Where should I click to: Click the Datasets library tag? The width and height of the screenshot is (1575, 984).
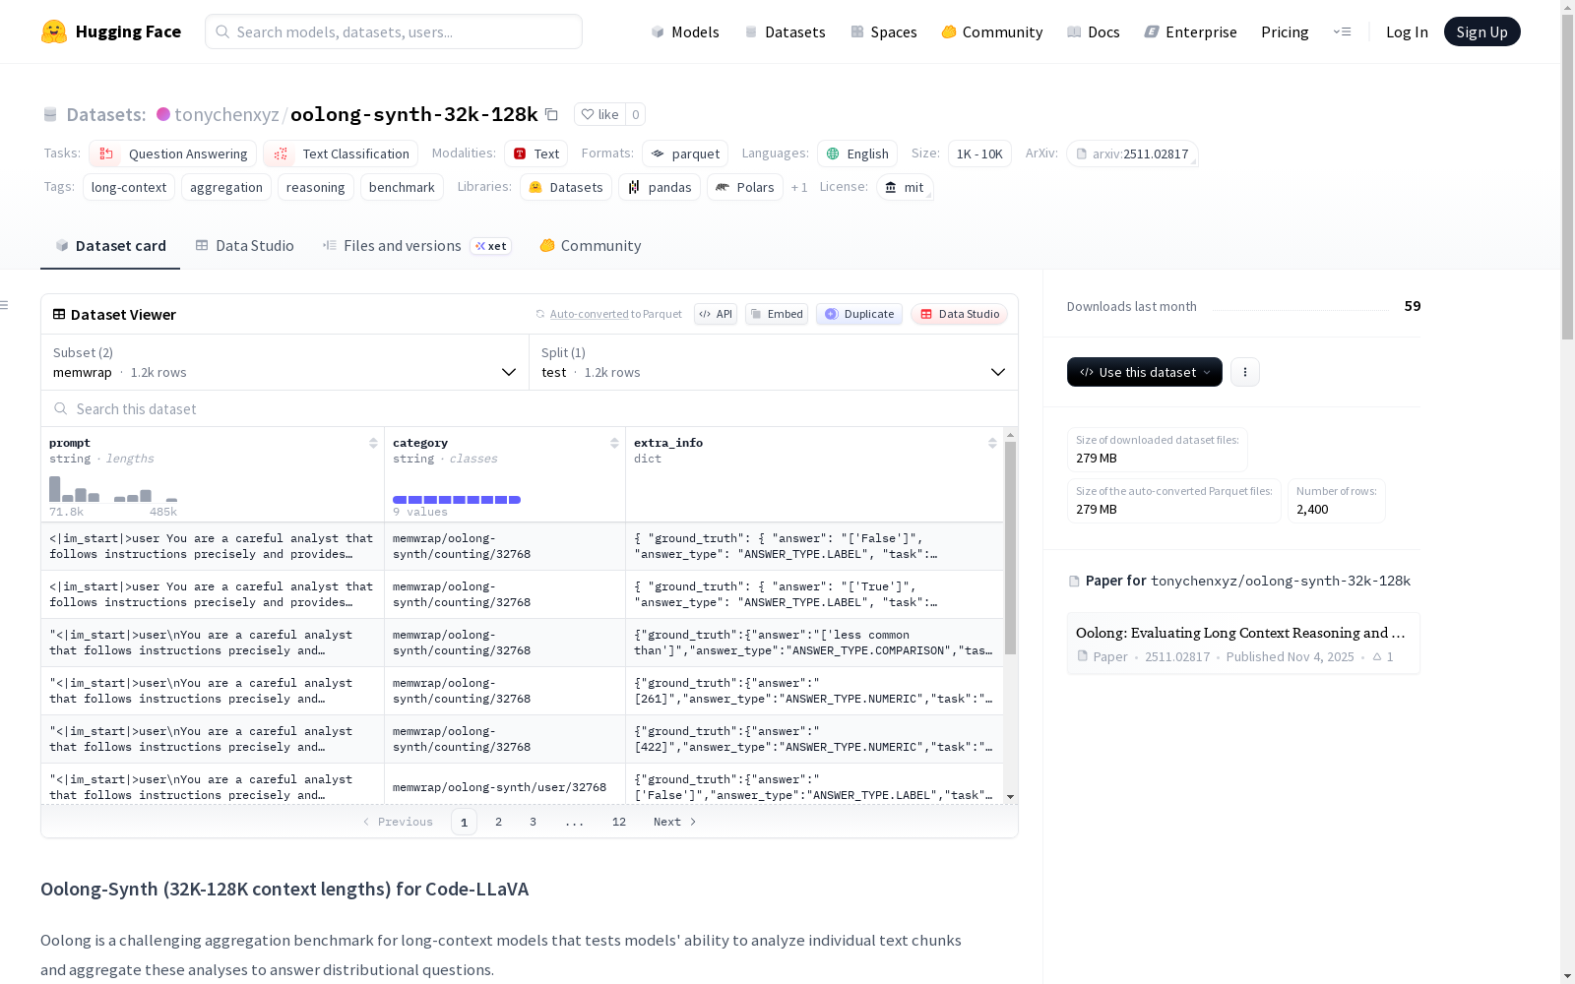click(x=566, y=187)
